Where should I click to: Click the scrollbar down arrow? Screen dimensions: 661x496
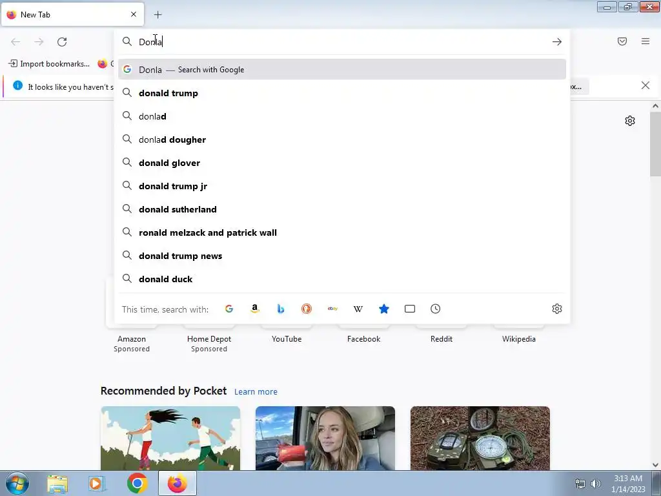(655, 465)
